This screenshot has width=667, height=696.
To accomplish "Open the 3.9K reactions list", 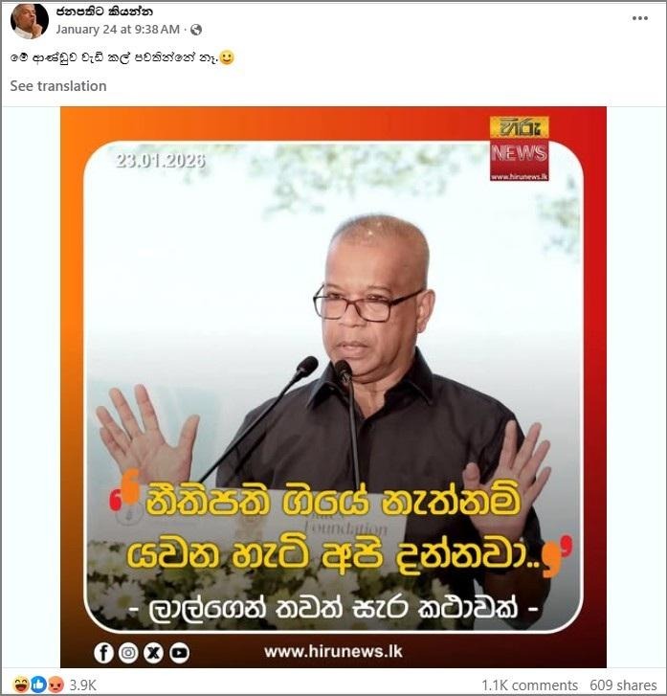I will [x=83, y=685].
